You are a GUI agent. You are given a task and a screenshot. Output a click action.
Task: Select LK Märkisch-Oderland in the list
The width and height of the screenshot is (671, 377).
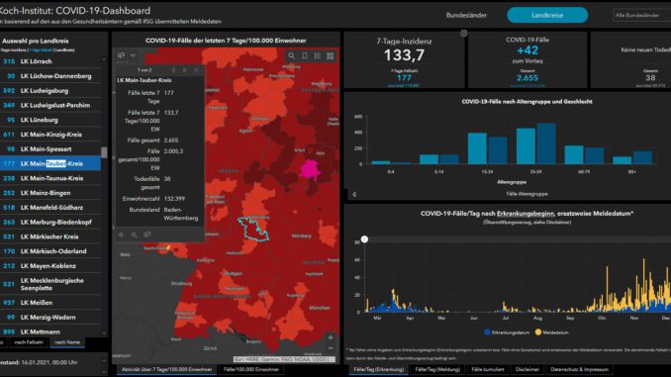click(x=50, y=251)
